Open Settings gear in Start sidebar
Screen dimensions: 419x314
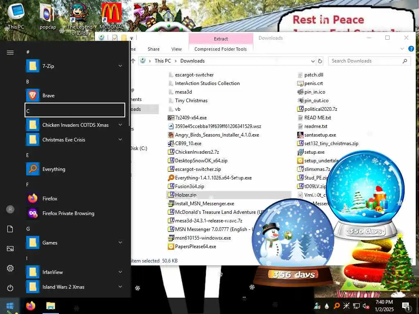coord(10,268)
